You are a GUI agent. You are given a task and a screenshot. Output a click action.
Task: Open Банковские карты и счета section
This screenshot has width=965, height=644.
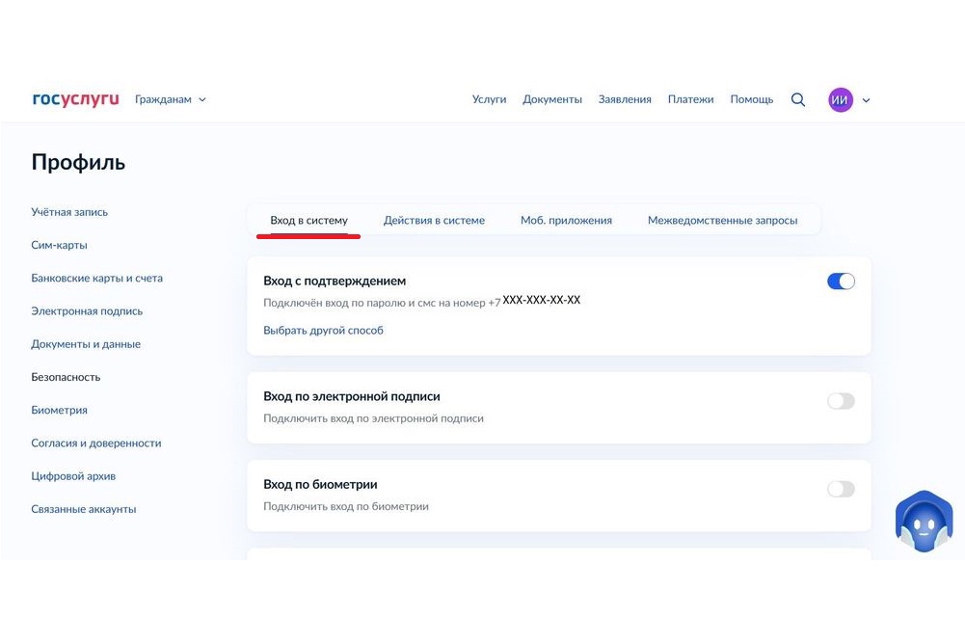96,278
